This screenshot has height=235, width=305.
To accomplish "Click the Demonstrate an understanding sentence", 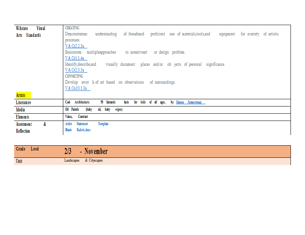I will point(172,37).
